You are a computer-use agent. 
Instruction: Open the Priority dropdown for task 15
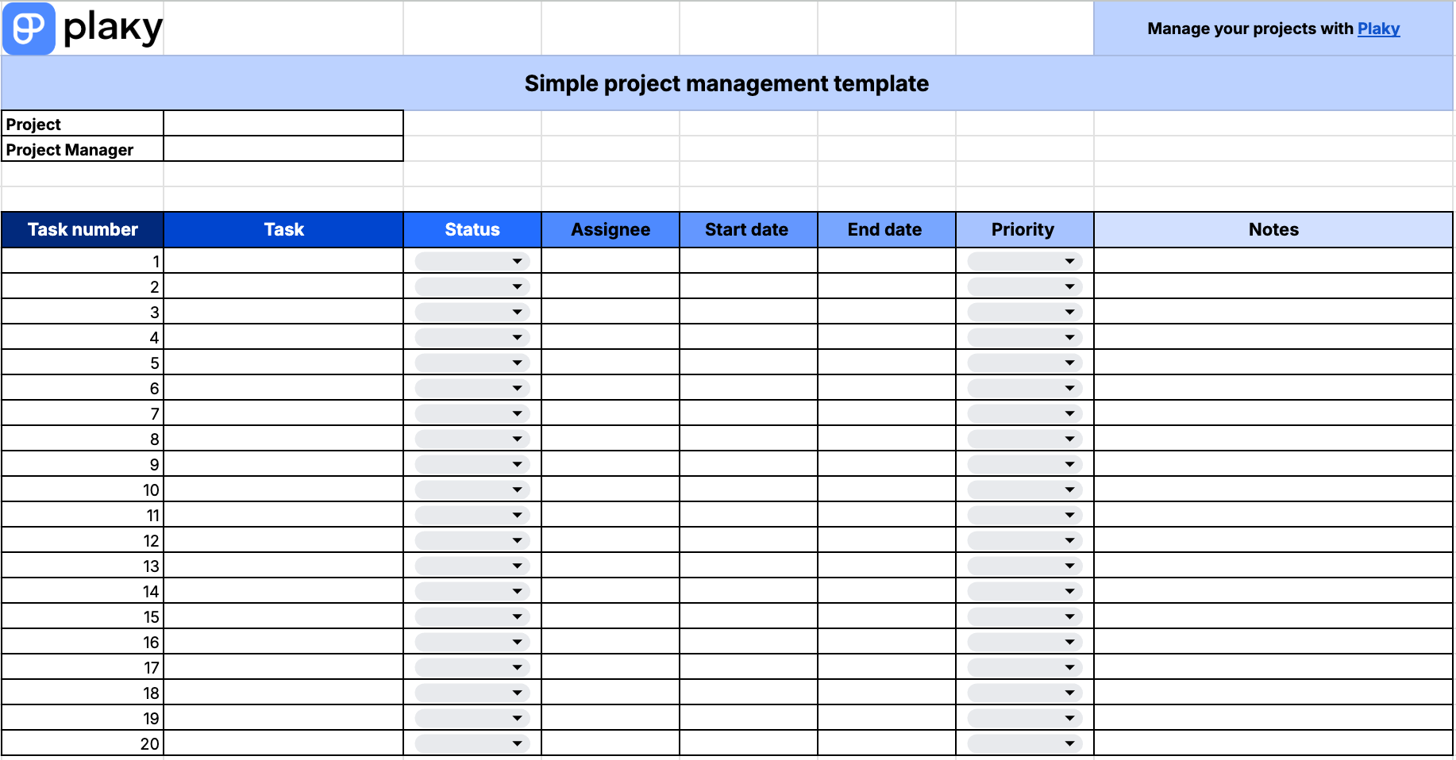coord(1068,616)
